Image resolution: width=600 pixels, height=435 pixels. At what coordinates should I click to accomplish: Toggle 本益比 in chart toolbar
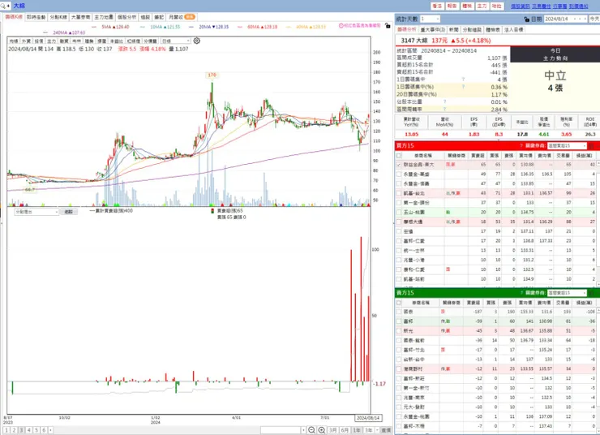click(116, 41)
